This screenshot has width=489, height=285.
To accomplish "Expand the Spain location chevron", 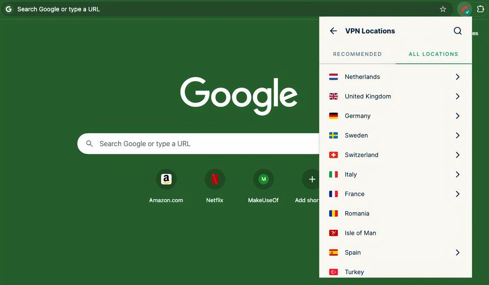I will [457, 252].
